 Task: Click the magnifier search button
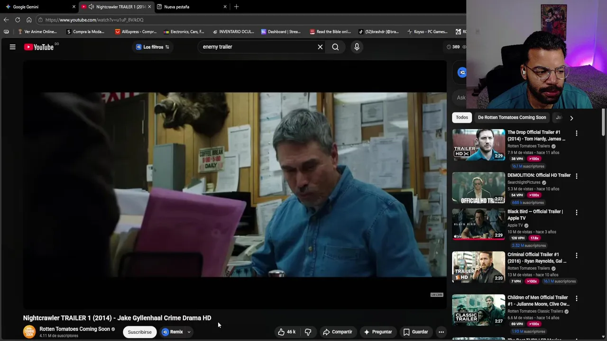(335, 47)
